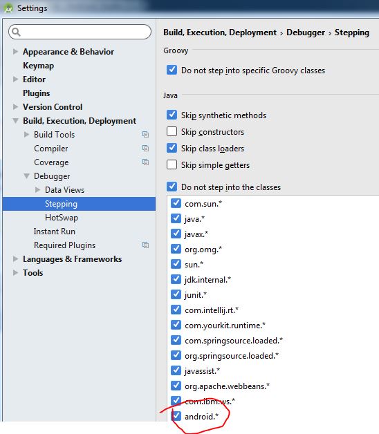The image size is (379, 434).
Task: Click the Android Studio icon in the title bar
Action: coord(8,8)
